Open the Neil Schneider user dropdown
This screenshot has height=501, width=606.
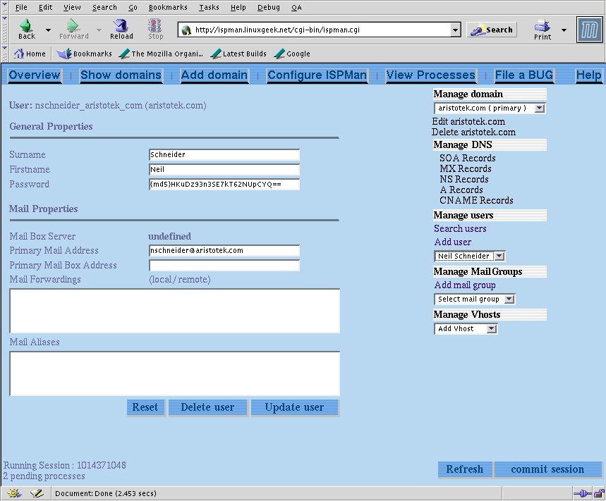(470, 256)
